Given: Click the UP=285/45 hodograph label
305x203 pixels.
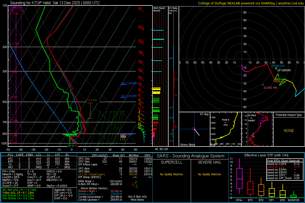Looking at the screenshot, I should (x=284, y=70).
